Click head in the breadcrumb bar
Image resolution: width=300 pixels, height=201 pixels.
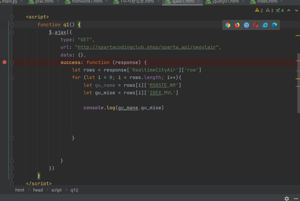pos(38,190)
